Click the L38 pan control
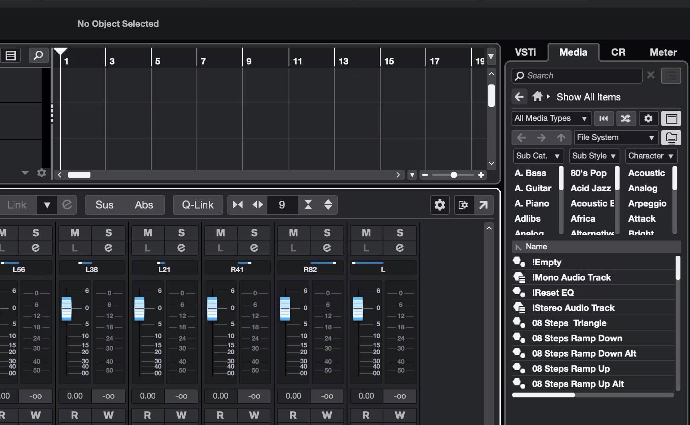 pos(92,267)
